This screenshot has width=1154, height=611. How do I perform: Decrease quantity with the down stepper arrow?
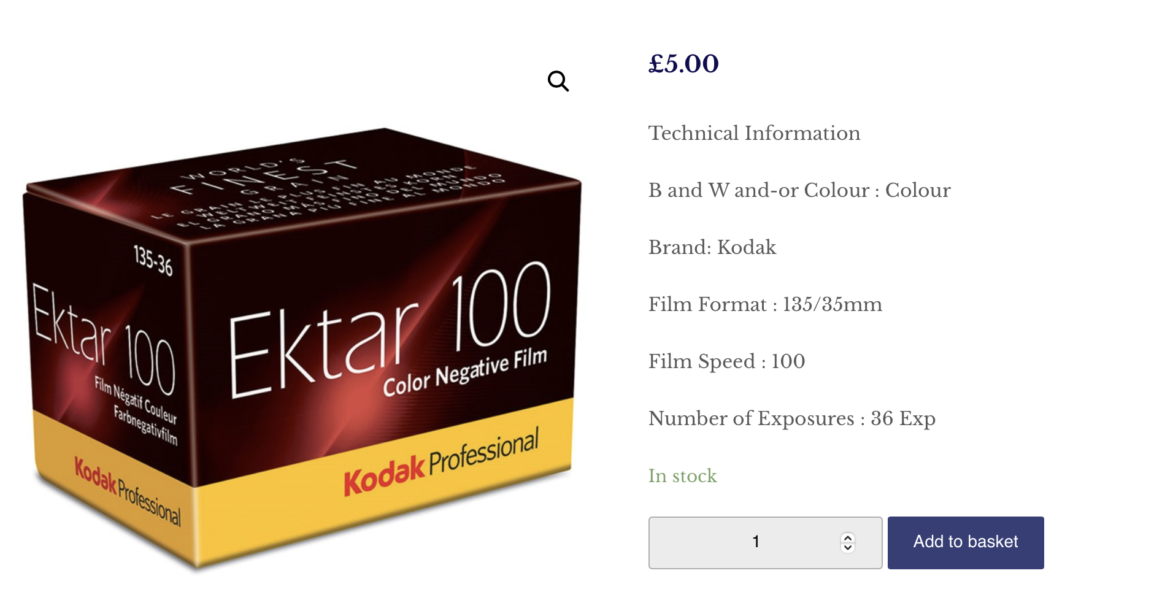pos(848,547)
